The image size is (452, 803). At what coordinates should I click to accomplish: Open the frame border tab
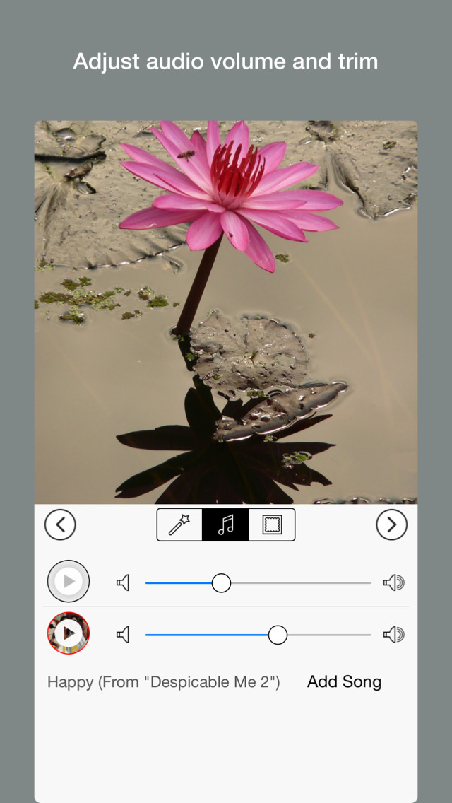[272, 524]
